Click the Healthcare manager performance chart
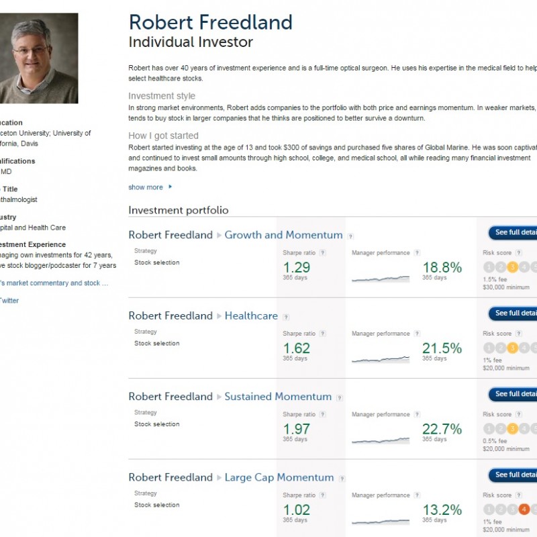537x537 pixels. click(x=381, y=359)
